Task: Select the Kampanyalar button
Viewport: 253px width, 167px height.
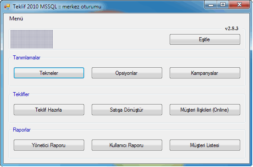Action: [x=205, y=73]
